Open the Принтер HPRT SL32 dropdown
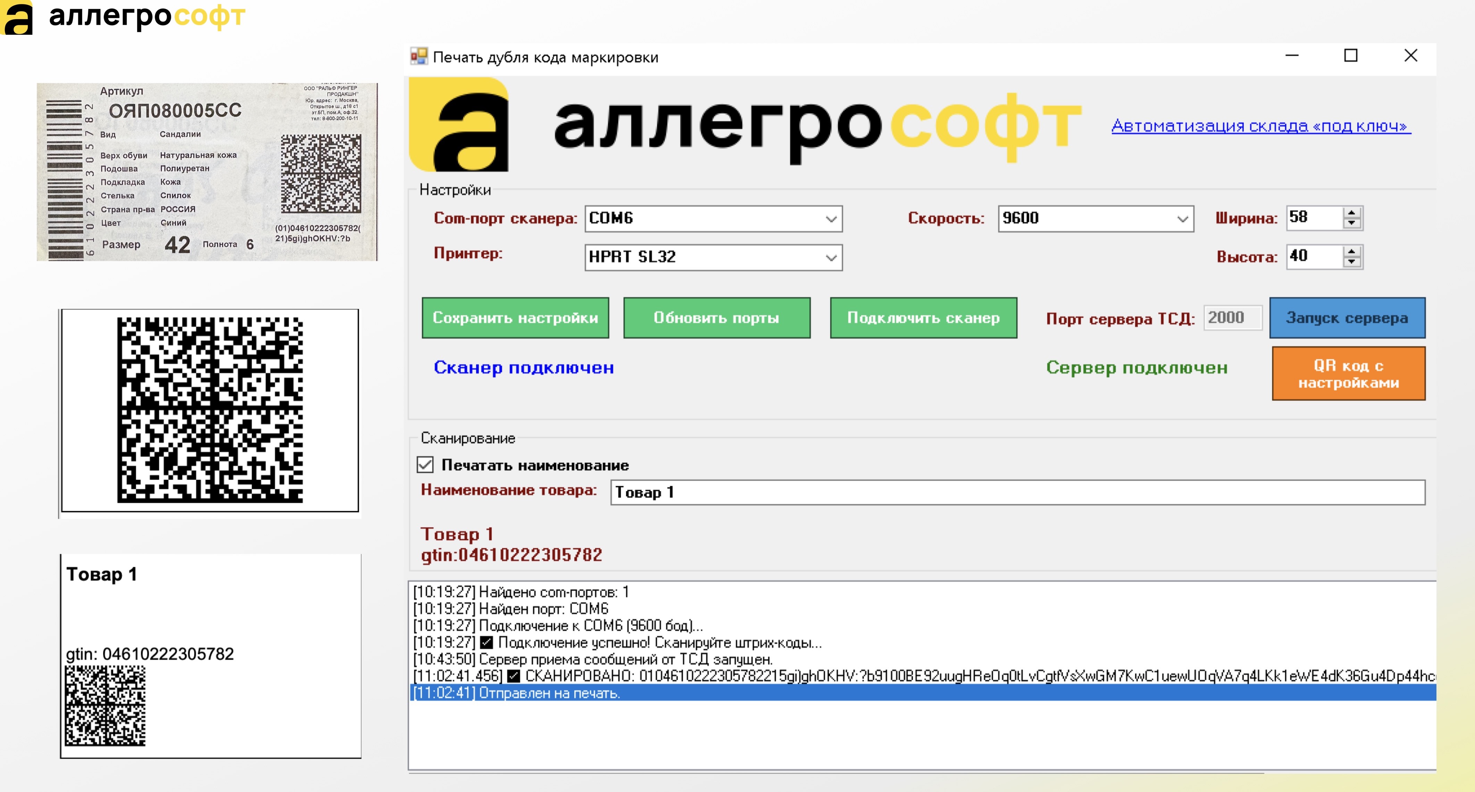 click(714, 257)
